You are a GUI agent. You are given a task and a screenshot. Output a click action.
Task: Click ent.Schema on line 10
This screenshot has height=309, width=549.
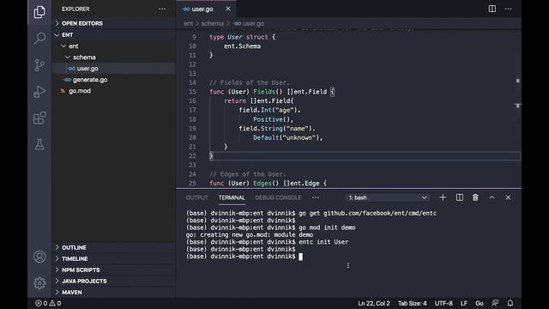(x=242, y=46)
